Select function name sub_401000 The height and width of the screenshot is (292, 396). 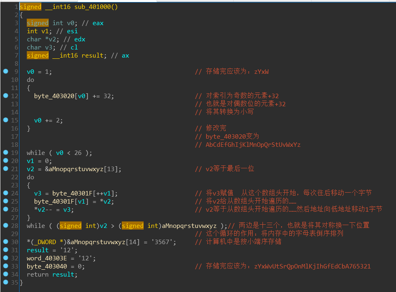tap(93, 7)
